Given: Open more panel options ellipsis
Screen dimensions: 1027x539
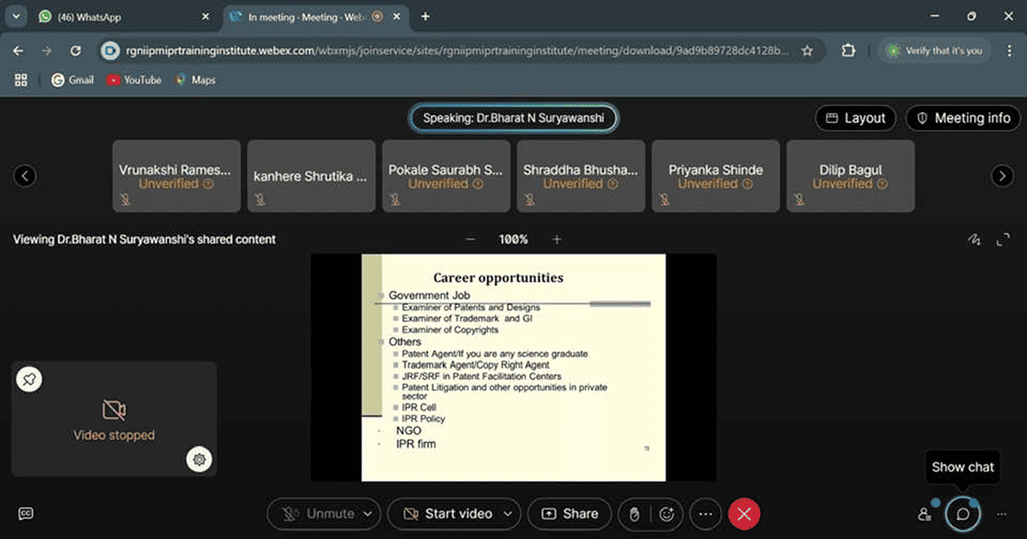Looking at the screenshot, I should point(1002,514).
